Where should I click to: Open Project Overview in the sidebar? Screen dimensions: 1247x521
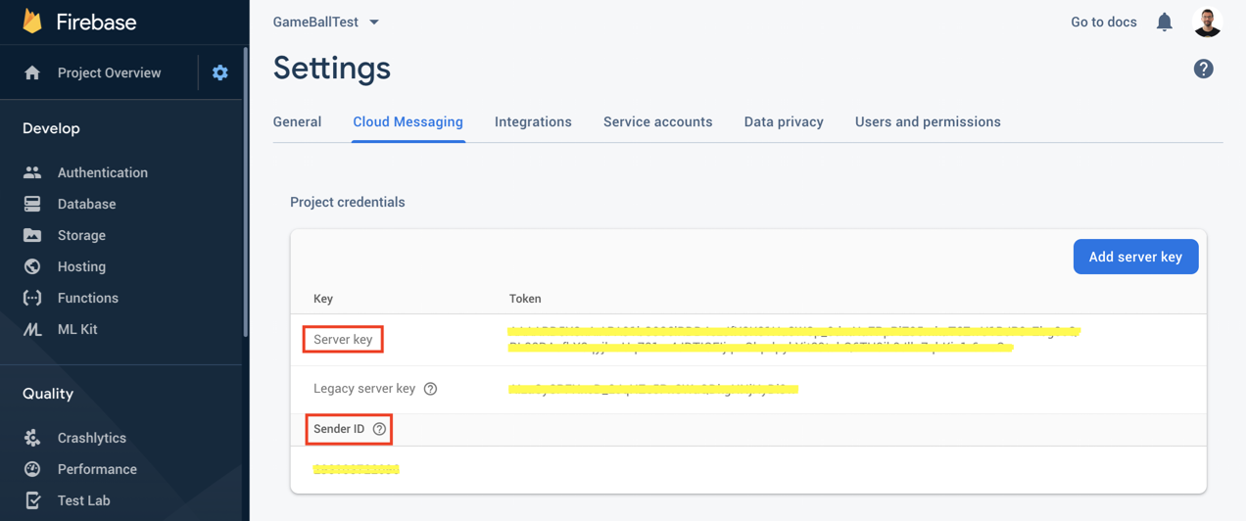click(109, 72)
